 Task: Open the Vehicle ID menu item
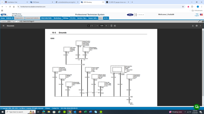(x=10, y=18)
